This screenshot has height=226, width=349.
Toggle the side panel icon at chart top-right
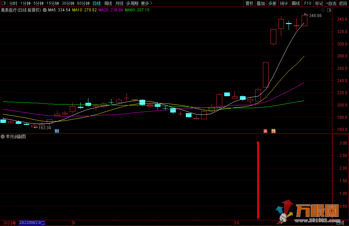click(x=329, y=10)
